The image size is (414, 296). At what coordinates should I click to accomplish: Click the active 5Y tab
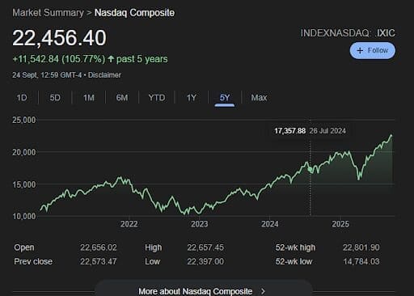(225, 97)
